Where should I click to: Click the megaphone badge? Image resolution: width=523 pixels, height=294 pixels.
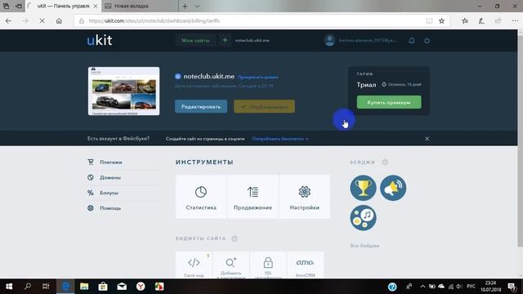[393, 188]
